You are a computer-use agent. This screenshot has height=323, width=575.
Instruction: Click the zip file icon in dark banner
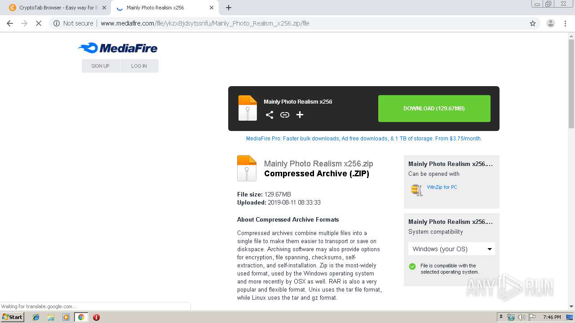(248, 108)
